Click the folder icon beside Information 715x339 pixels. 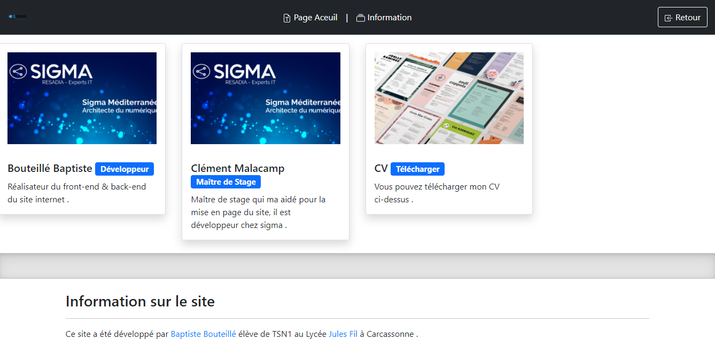(x=361, y=18)
